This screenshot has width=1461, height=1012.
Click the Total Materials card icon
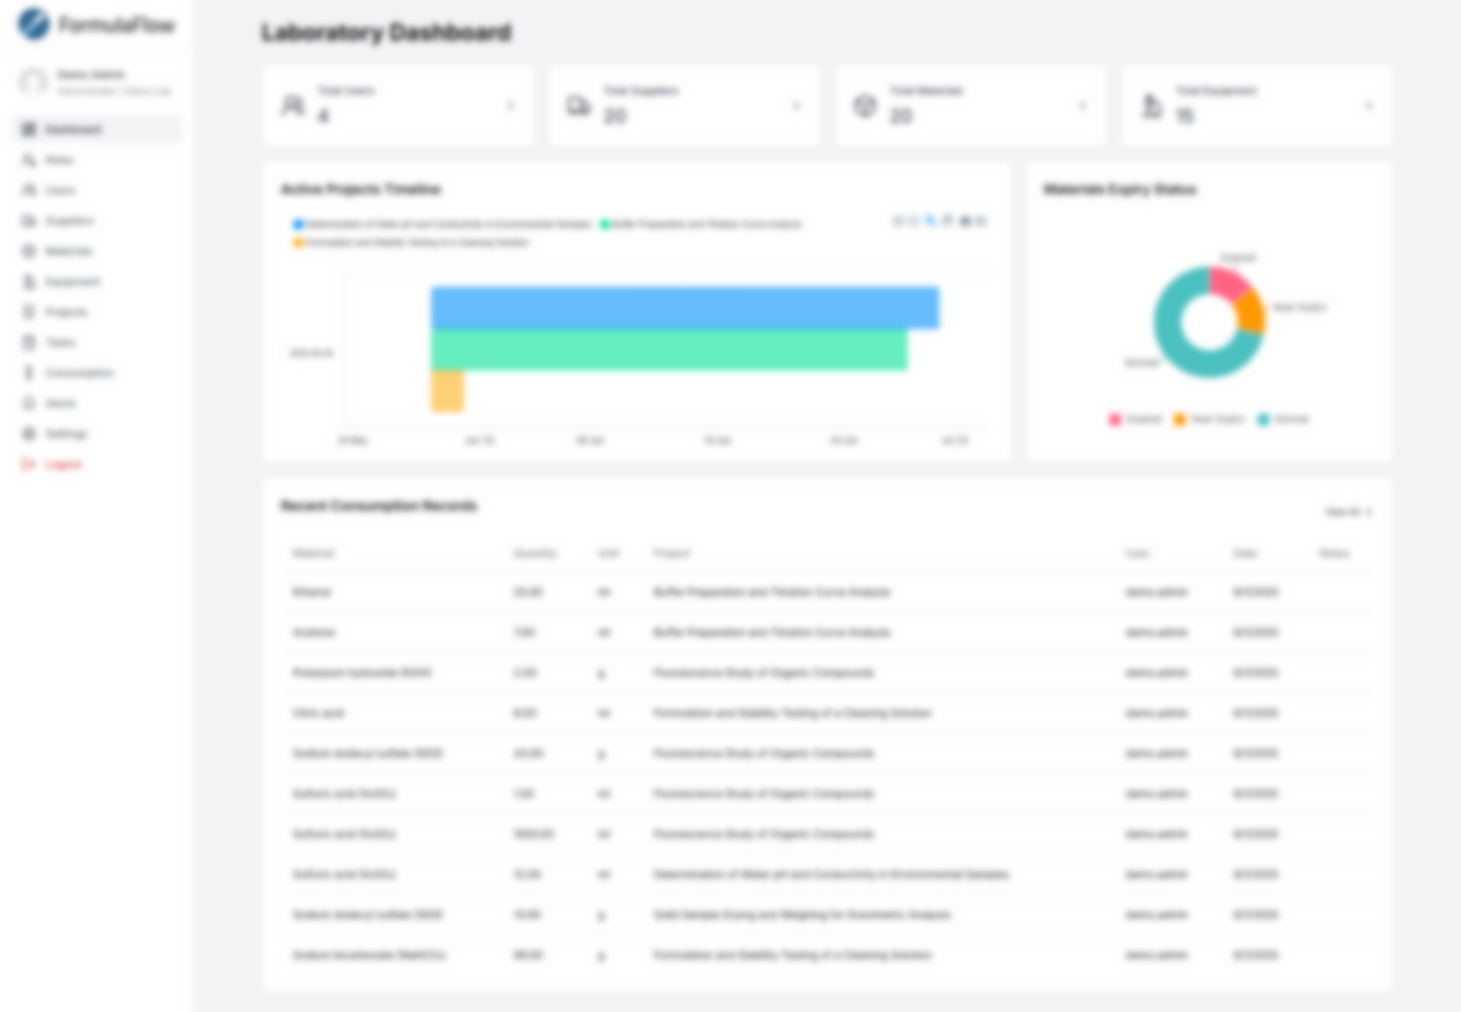(865, 106)
